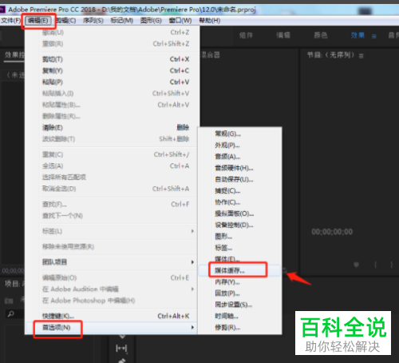
Task: Open the 帮助(H) menu
Action: [x=210, y=21]
